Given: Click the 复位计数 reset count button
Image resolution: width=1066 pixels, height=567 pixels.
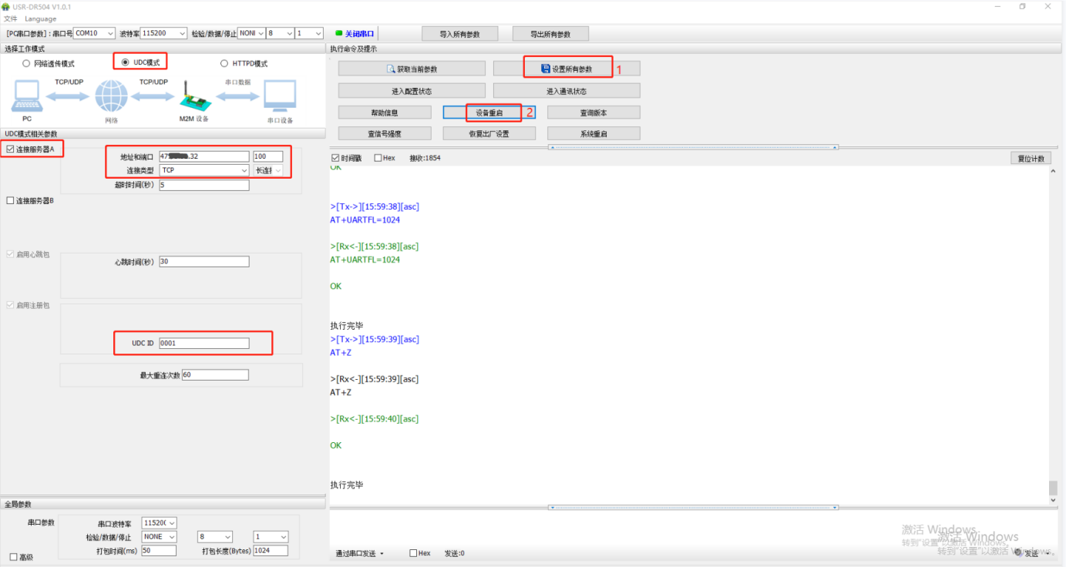Looking at the screenshot, I should (1031, 159).
